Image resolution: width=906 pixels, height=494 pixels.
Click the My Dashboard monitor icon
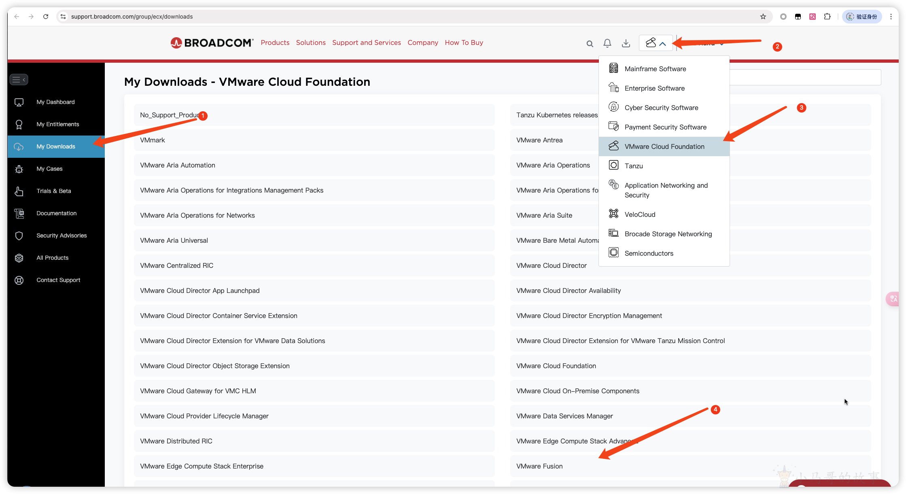point(19,102)
